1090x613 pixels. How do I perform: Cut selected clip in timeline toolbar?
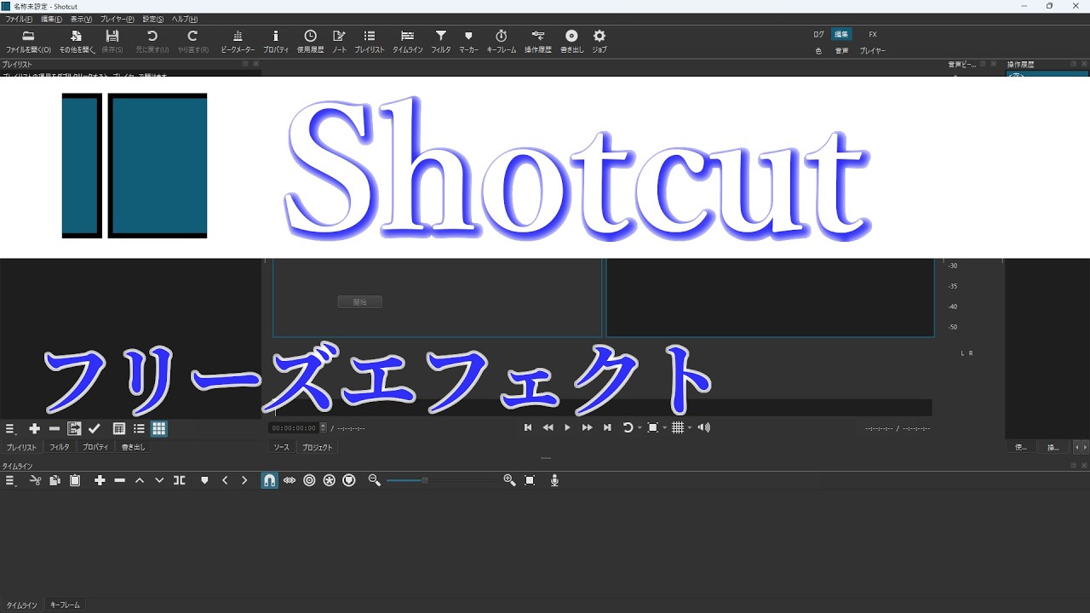pos(35,480)
